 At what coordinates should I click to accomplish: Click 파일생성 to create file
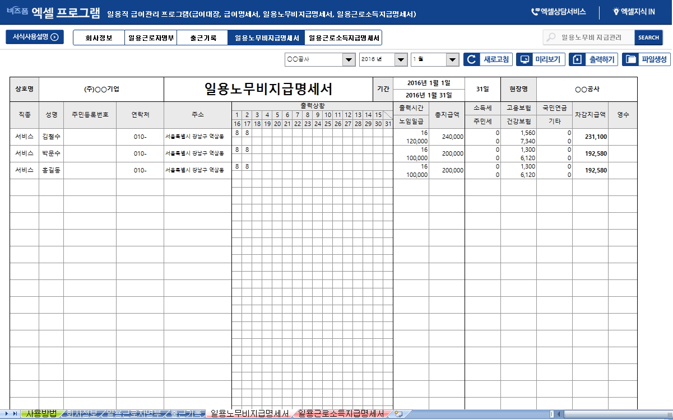point(646,59)
